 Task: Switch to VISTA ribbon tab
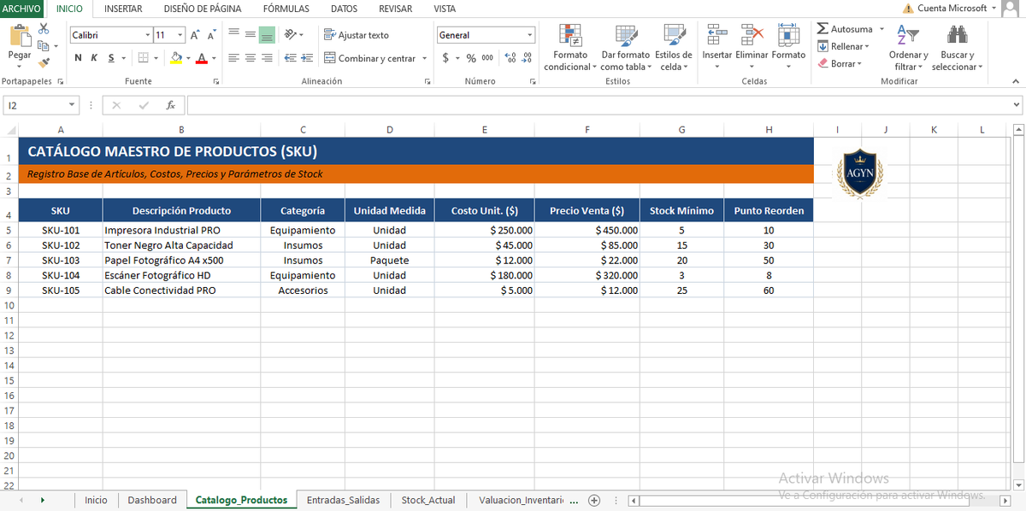pos(445,9)
